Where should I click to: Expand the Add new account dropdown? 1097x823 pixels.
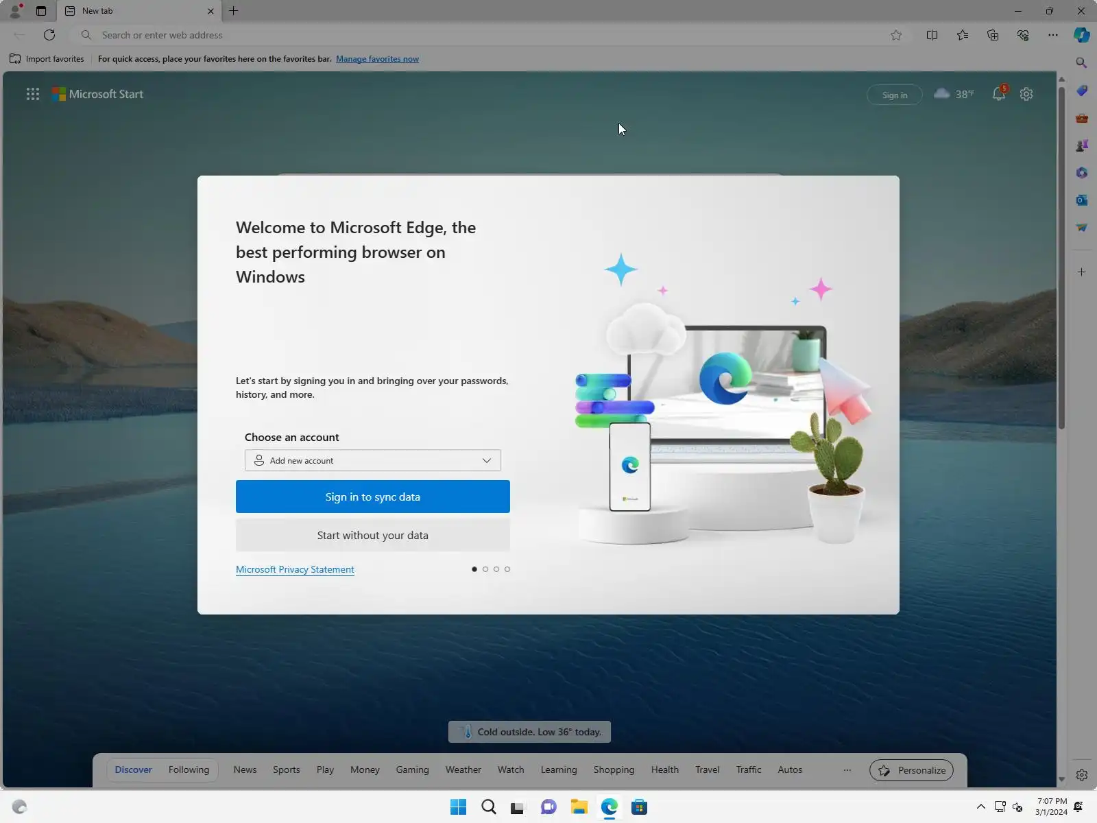click(x=373, y=460)
